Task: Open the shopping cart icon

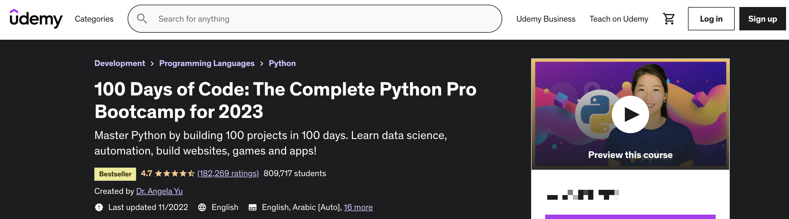Action: (668, 19)
